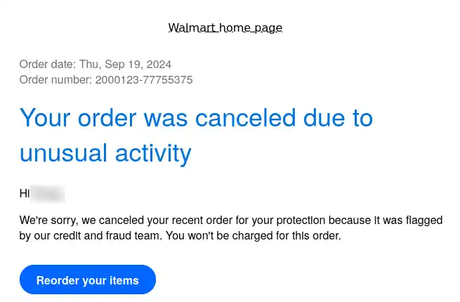Click the word 'activity' in the heading
The width and height of the screenshot is (460, 302).
click(x=153, y=154)
